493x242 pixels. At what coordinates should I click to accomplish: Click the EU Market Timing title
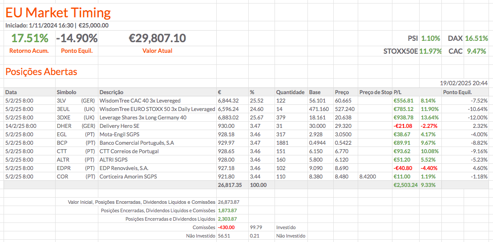[58, 12]
